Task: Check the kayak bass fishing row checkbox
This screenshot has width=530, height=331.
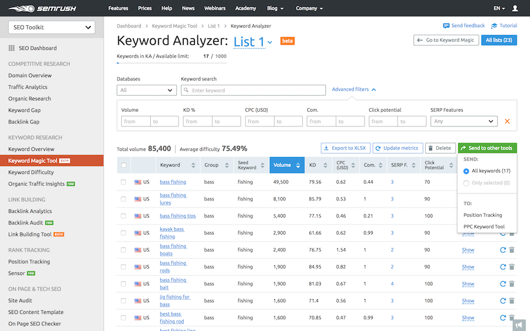Action: click(124, 233)
